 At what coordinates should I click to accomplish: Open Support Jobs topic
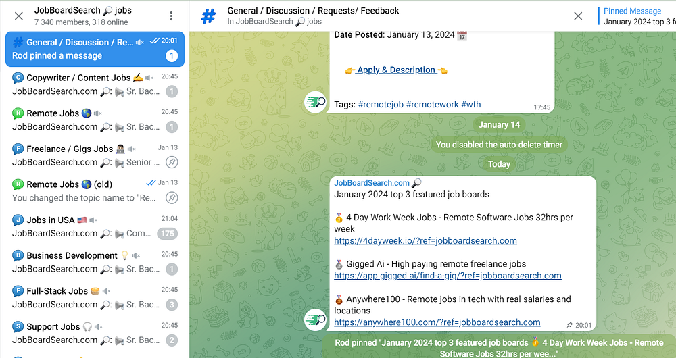[x=95, y=333]
